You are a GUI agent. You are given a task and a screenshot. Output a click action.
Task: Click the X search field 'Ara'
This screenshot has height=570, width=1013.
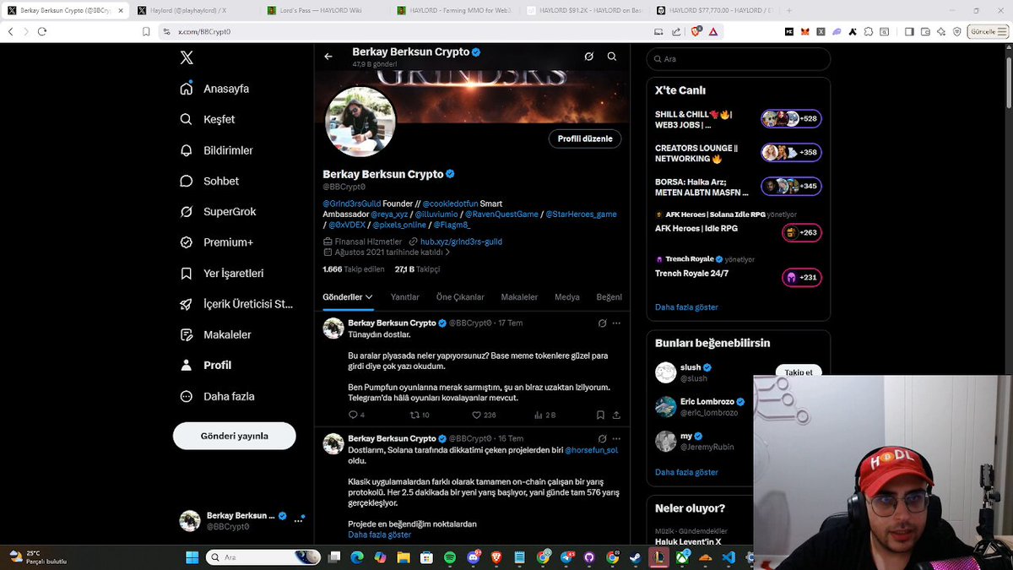(x=739, y=59)
